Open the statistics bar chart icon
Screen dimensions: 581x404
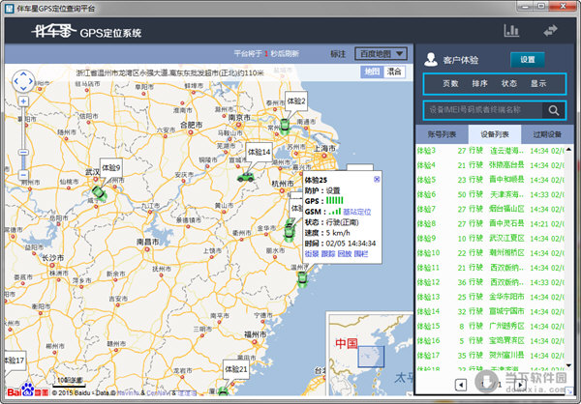[511, 30]
